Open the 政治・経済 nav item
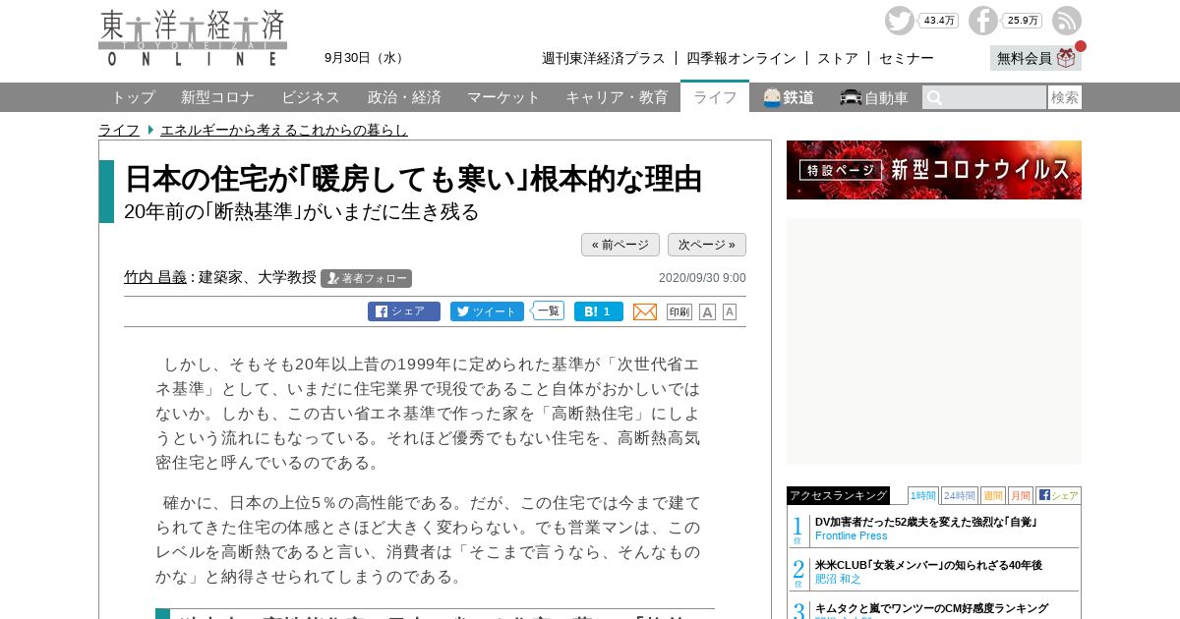 [404, 97]
